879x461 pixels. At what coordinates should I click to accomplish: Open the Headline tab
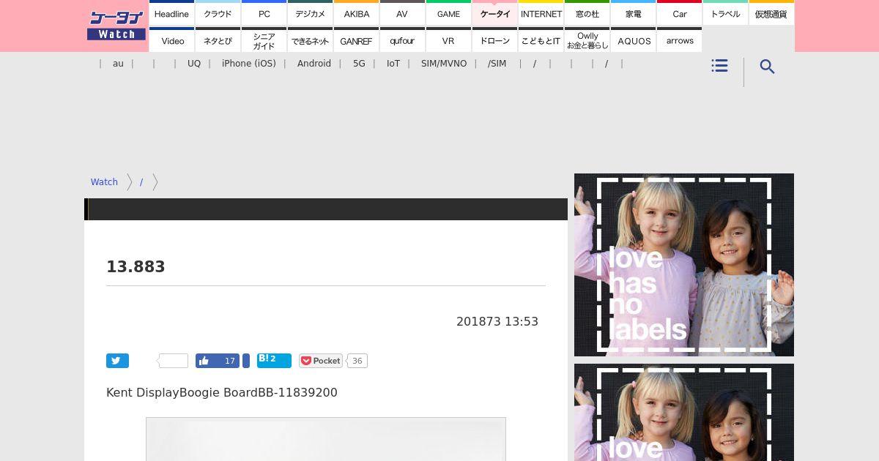pos(171,13)
